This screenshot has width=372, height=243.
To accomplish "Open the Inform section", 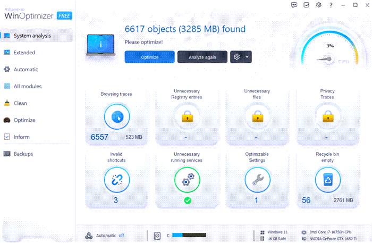I will click(x=37, y=137).
